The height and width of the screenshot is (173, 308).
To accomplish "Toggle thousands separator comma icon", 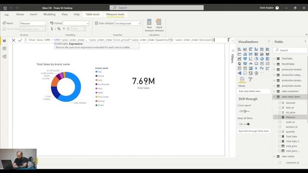I will pos(64,29).
